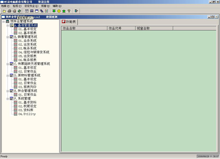Collapse the F. 系统管理 branch
220x159 pixels.
tap(7, 99)
